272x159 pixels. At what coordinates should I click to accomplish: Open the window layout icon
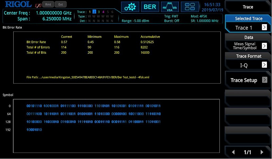coord(190,7)
